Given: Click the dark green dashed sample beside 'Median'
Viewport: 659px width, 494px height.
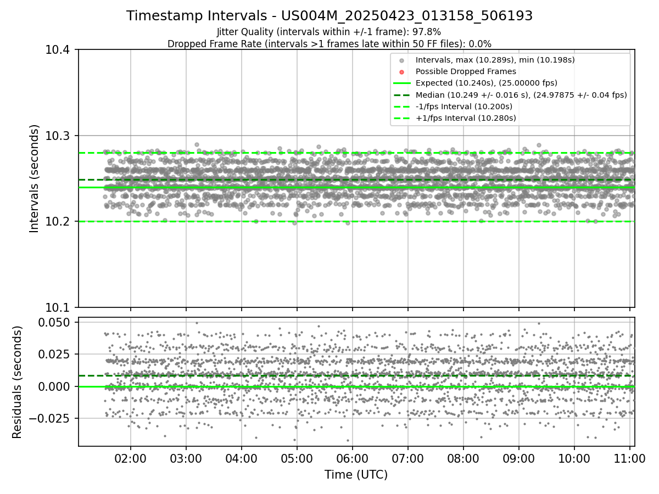Looking at the screenshot, I should pyautogui.click(x=401, y=95).
